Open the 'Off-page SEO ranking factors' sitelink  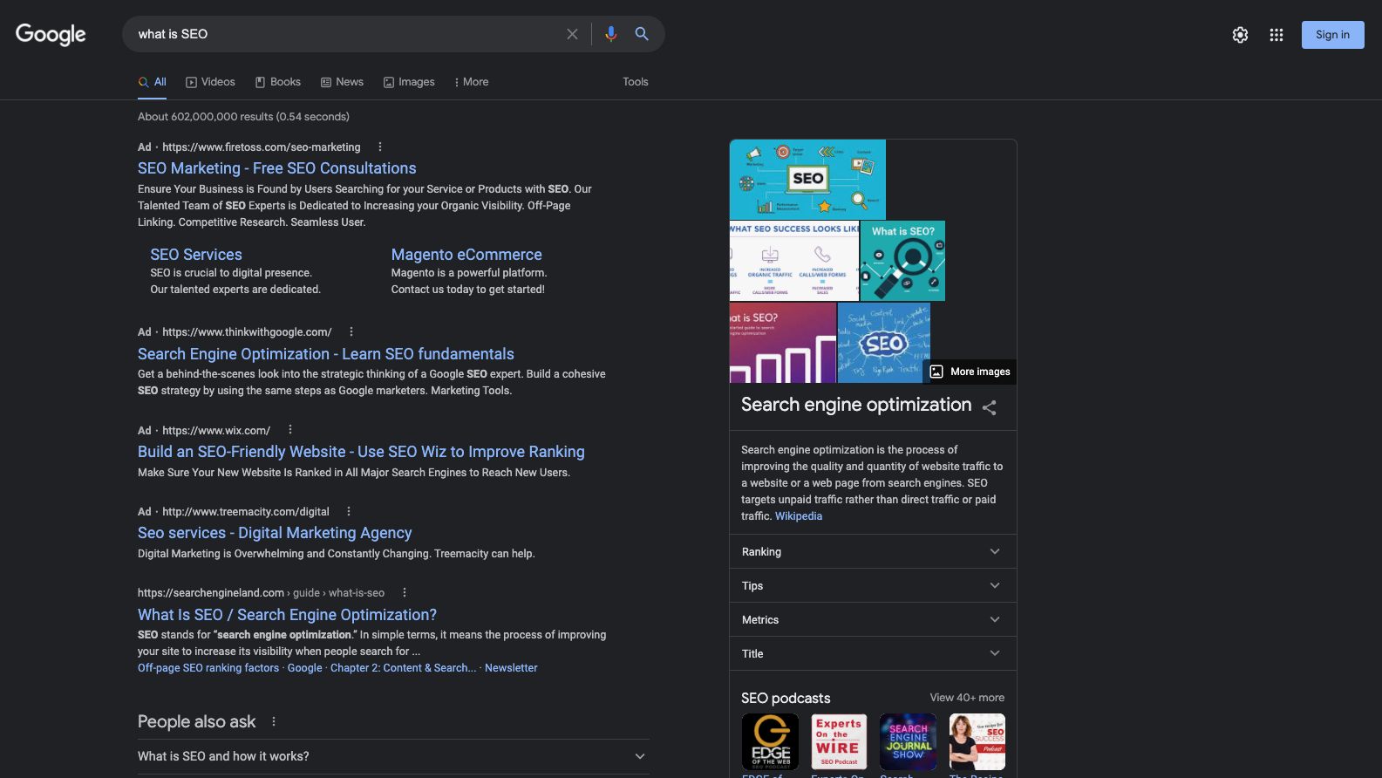[208, 668]
